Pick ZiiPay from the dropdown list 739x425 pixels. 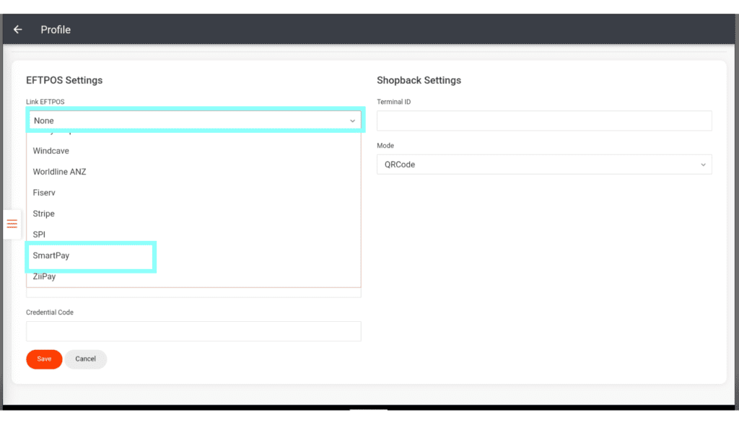coord(44,276)
